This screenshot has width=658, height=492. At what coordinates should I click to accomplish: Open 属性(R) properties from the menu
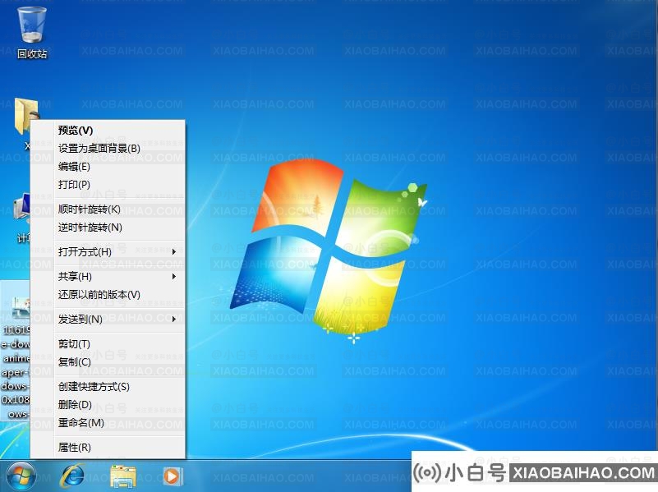click(108, 448)
